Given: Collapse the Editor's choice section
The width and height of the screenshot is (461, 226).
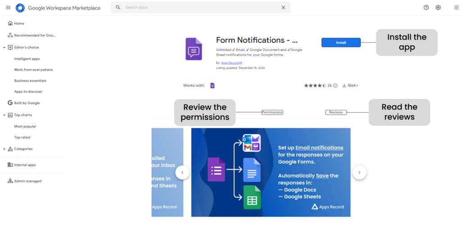Looking at the screenshot, I should pos(4,47).
